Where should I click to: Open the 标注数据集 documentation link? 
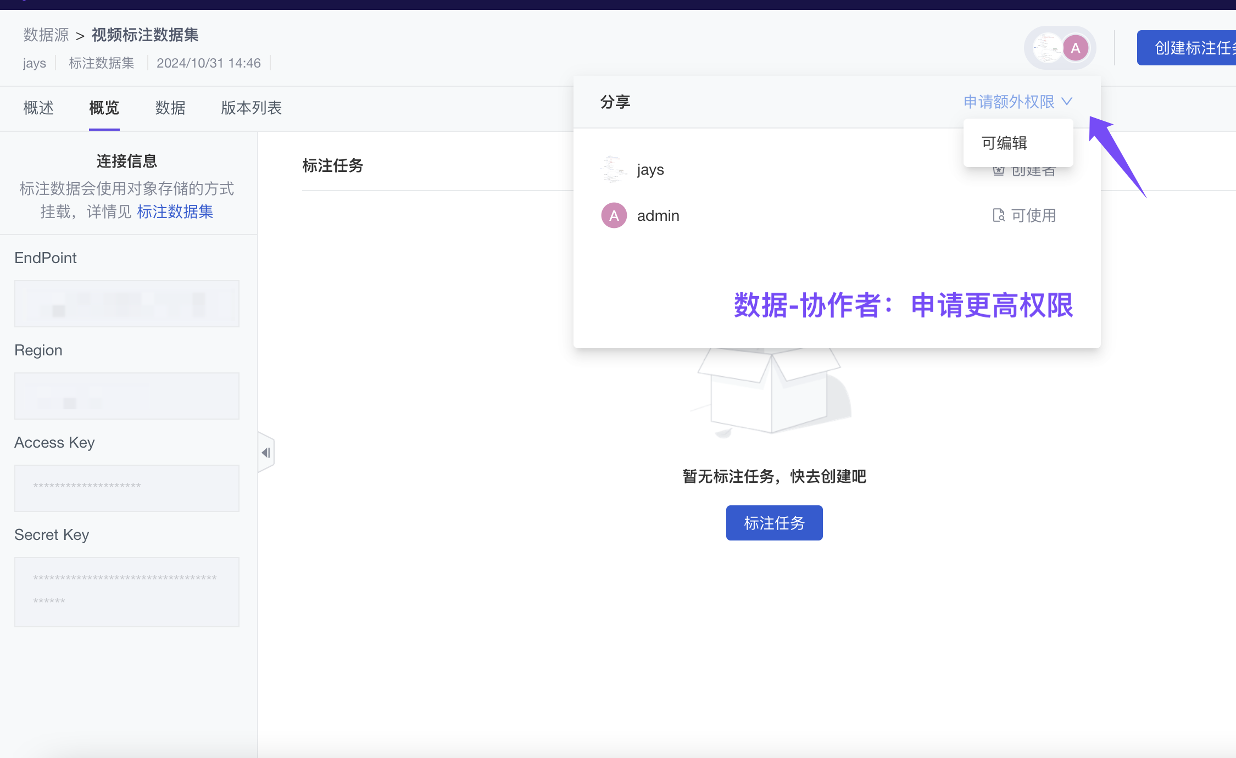click(175, 211)
